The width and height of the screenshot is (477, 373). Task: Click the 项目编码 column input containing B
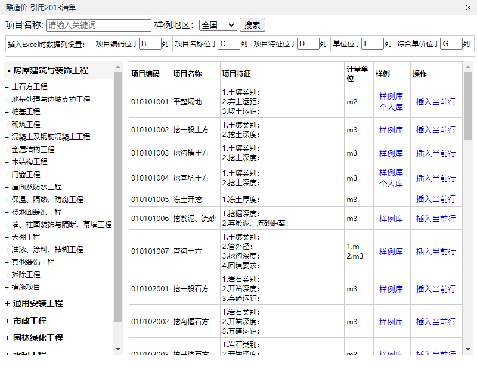150,43
